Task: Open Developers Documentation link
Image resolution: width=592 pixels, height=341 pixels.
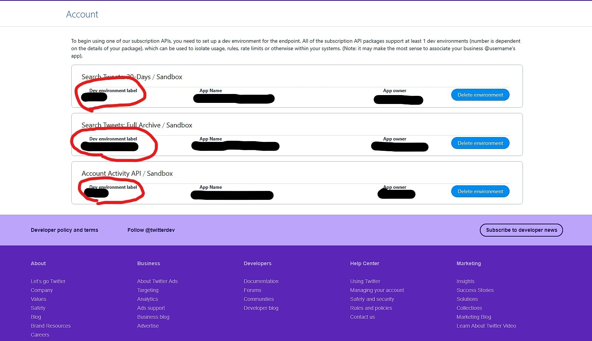Action: (261, 281)
